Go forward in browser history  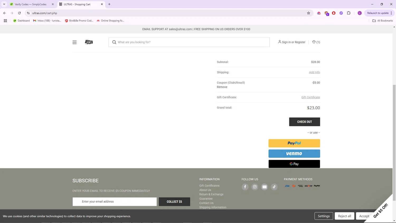(12, 13)
